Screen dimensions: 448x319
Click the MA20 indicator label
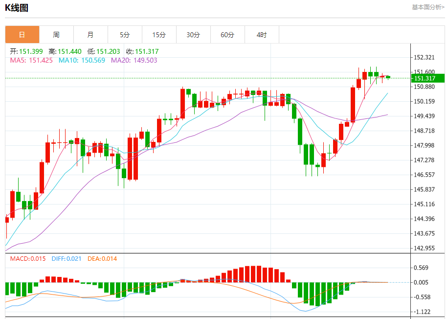click(x=134, y=60)
